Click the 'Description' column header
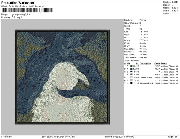This screenshot has width=180, height=139. (145, 64)
